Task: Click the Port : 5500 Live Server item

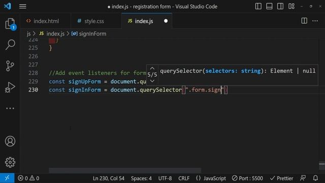Action: [x=247, y=178]
